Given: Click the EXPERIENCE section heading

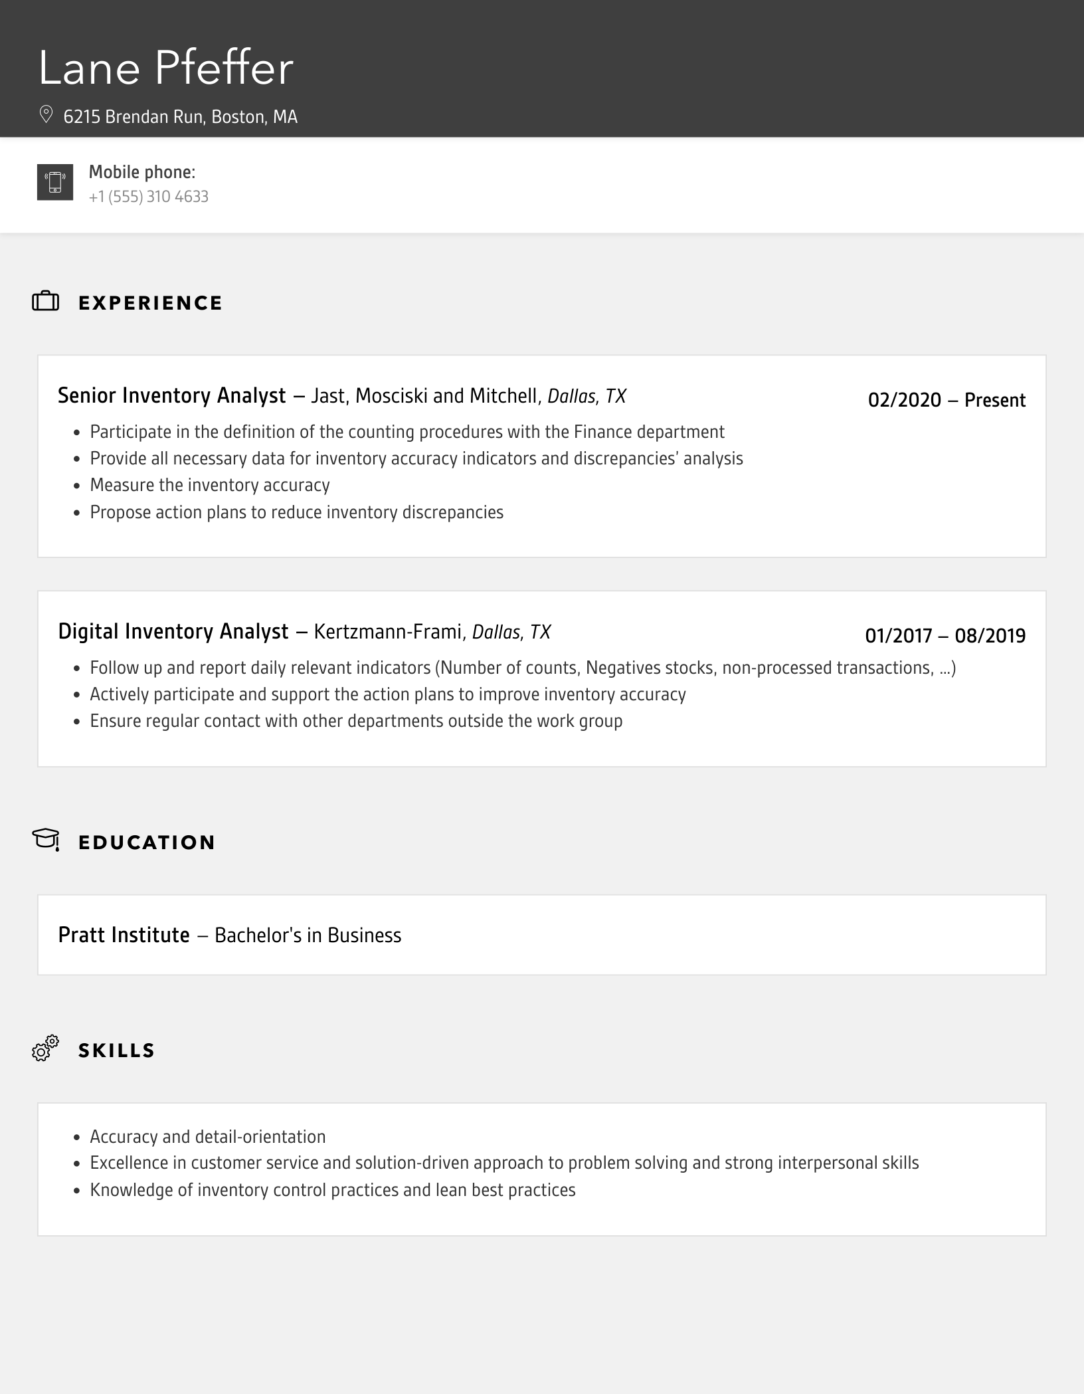Looking at the screenshot, I should 151,303.
